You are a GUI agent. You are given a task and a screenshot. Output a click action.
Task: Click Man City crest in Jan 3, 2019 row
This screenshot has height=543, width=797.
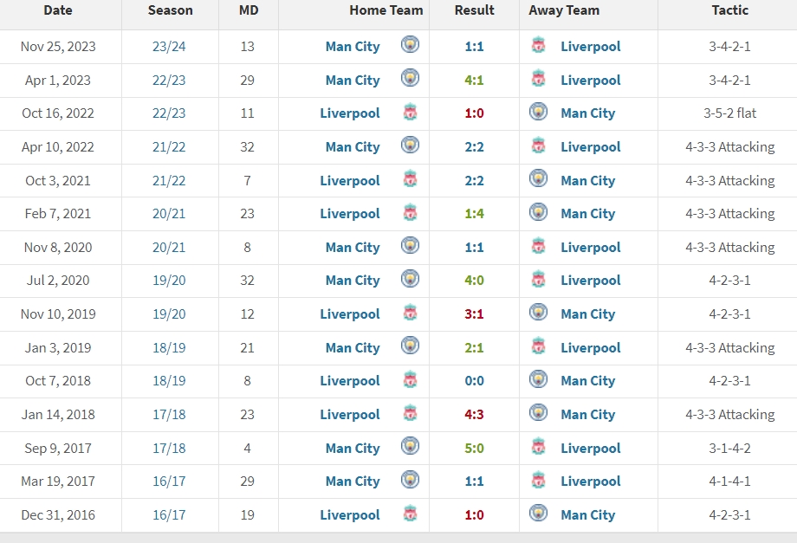click(x=410, y=347)
